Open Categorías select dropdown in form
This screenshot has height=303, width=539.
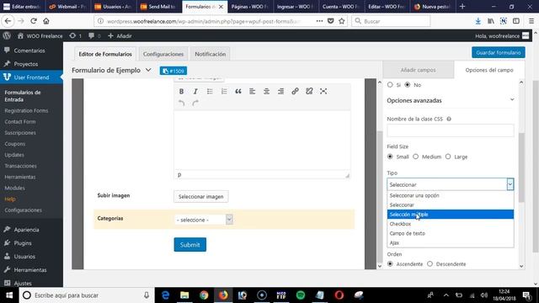tap(204, 220)
